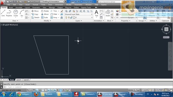Click the MODEL button in status bar
This screenshot has height=97, width=173.
point(131,90)
